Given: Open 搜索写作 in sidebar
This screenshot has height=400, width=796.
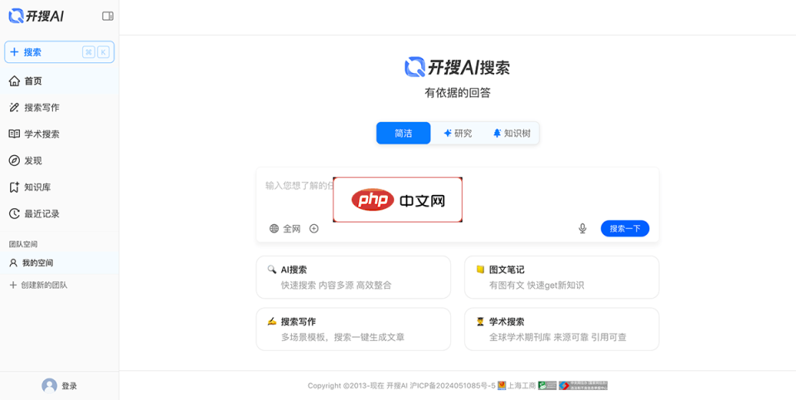Looking at the screenshot, I should point(60,107).
